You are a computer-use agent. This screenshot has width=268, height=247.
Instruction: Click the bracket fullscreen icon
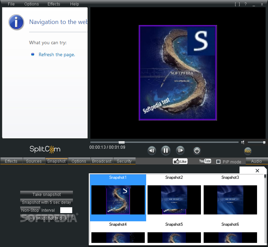[237, 4]
